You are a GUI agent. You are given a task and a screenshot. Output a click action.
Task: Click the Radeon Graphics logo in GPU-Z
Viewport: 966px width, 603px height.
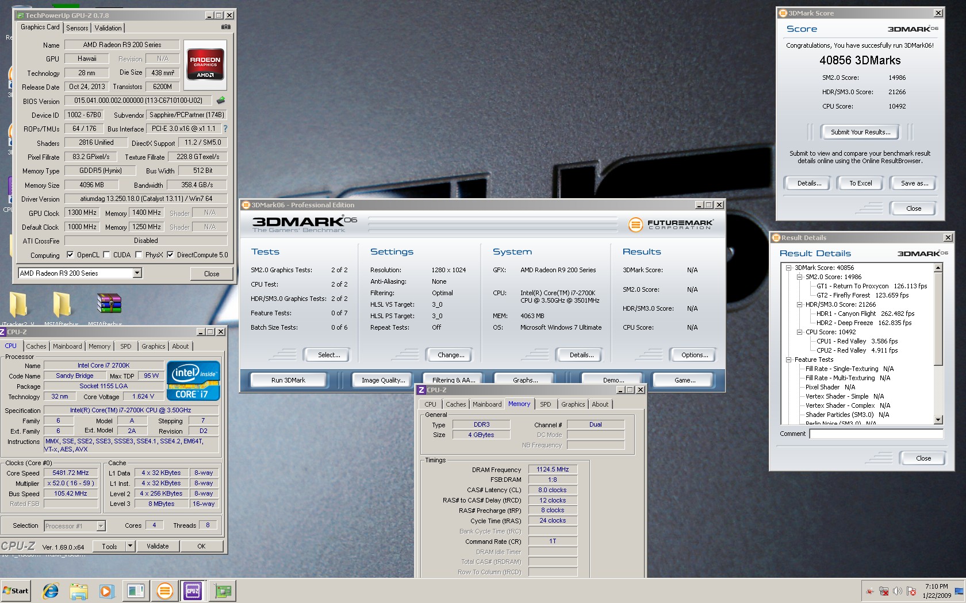click(x=205, y=64)
